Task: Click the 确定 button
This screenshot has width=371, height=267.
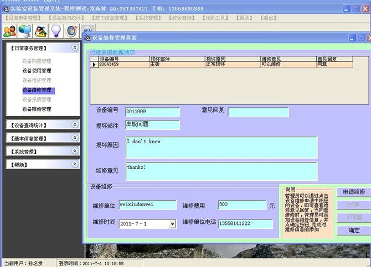Action: (x=354, y=231)
